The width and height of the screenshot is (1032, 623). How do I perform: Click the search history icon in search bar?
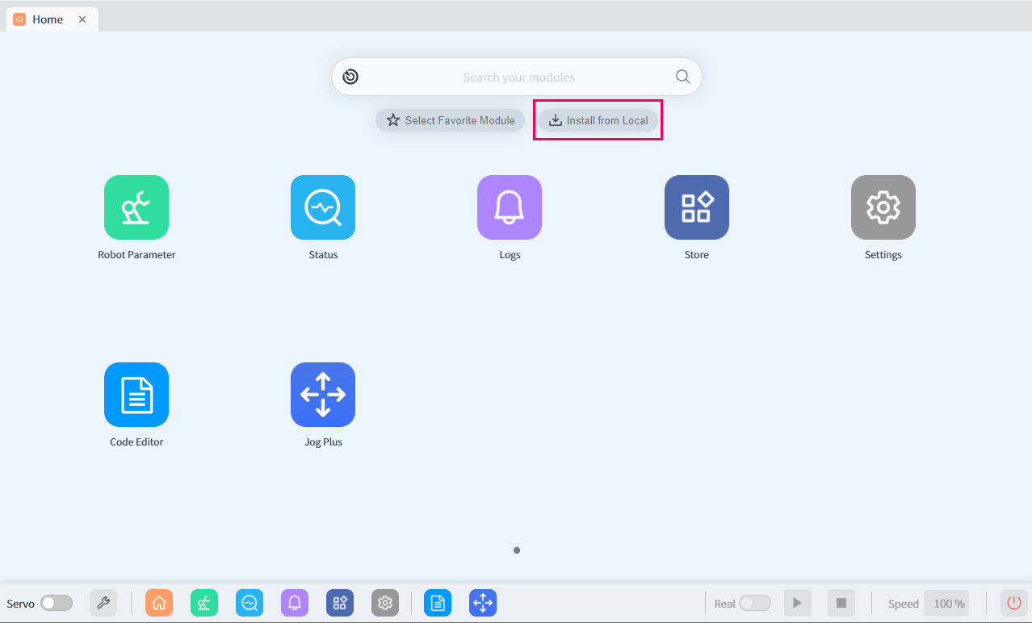click(350, 77)
